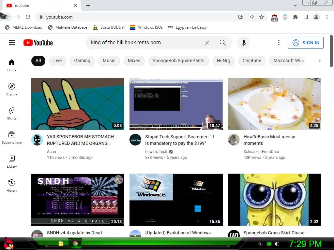Open Chrome three-dot menu
This screenshot has height=250, width=334.
click(327, 17)
